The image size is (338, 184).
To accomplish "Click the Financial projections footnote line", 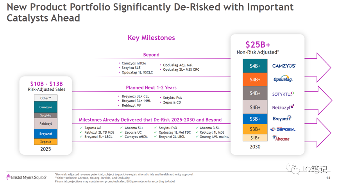I will (x=114, y=181).
